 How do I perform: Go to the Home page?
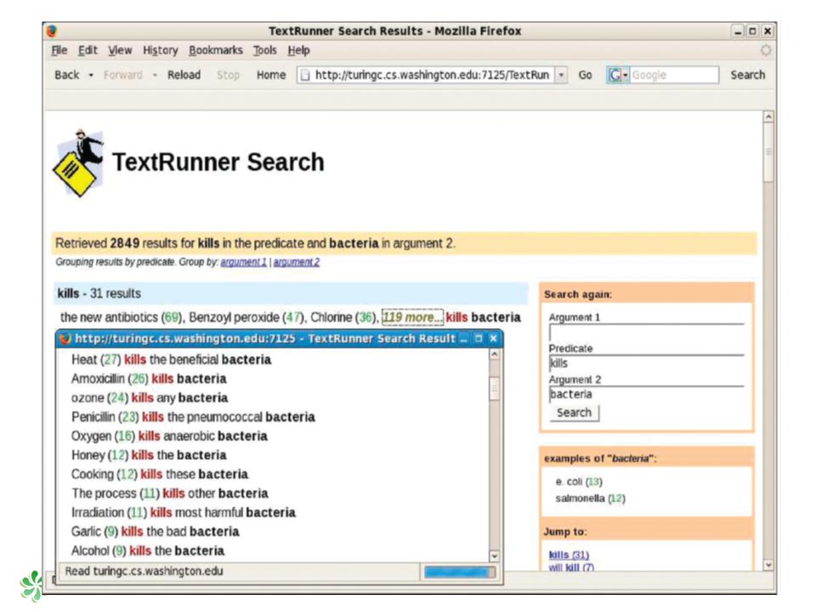pyautogui.click(x=271, y=75)
